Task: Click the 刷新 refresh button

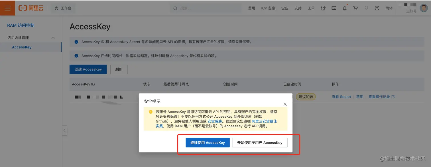Action: tap(119, 69)
